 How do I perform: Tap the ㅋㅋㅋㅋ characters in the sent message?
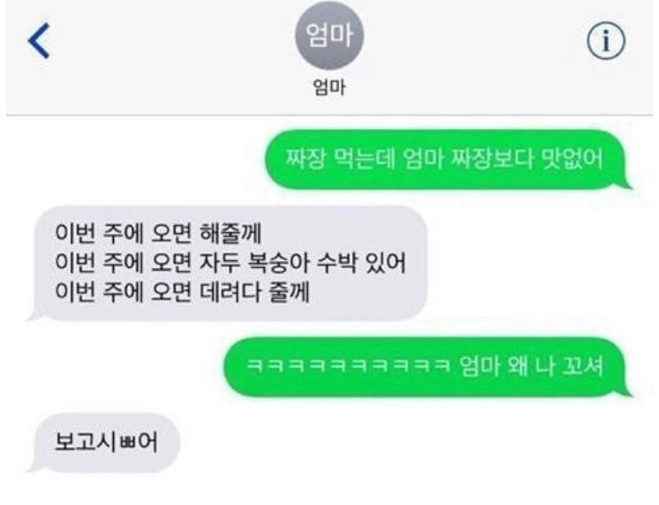(347, 366)
